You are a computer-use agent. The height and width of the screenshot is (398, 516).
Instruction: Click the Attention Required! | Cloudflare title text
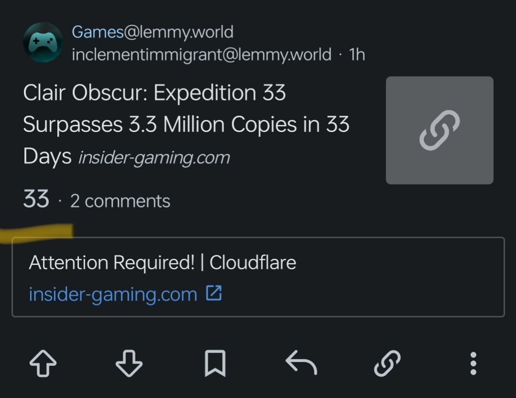162,263
